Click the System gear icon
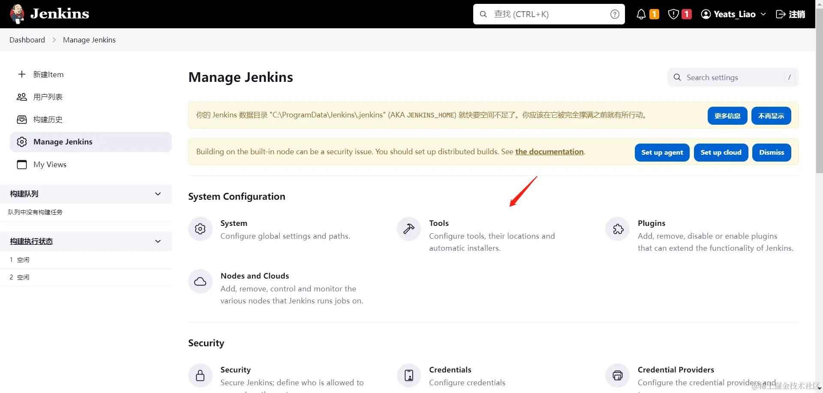This screenshot has height=393, width=823. (200, 229)
